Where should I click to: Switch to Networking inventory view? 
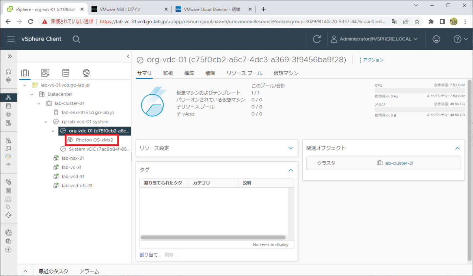pyautogui.click(x=86, y=73)
